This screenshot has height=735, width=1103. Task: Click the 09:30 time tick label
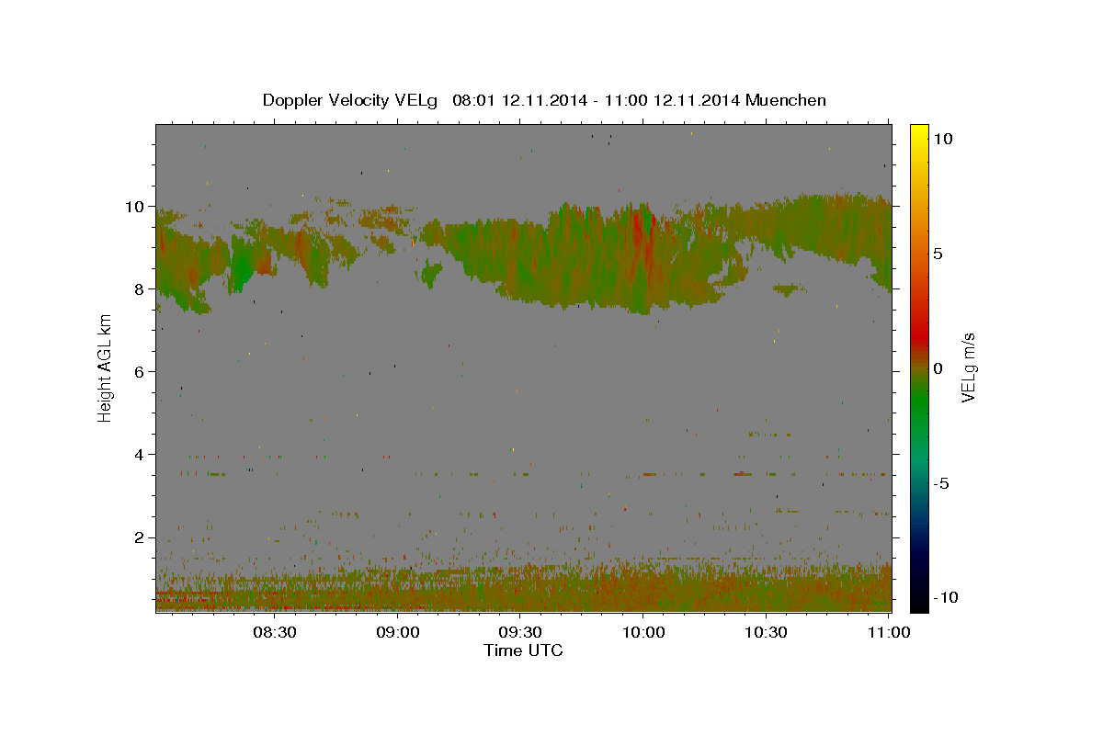520,633
